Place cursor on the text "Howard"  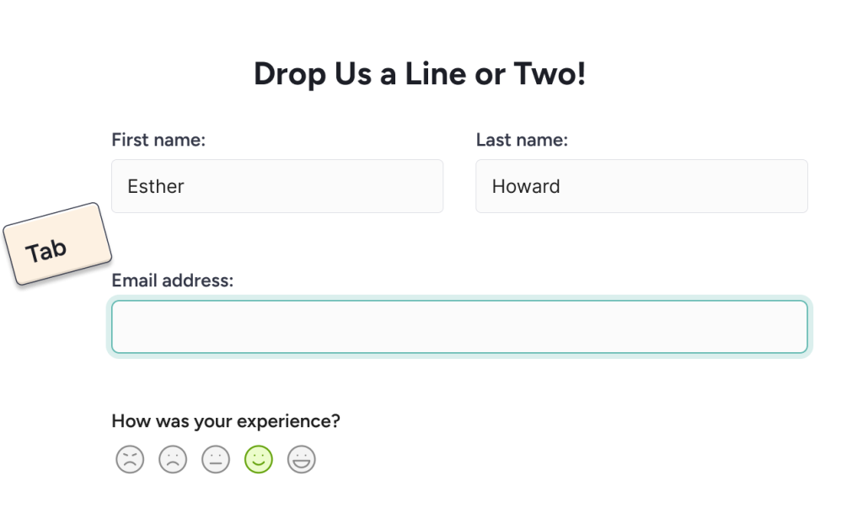point(526,186)
